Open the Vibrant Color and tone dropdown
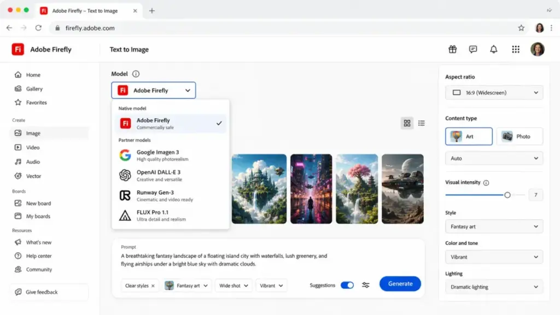560x315 pixels. (494, 257)
